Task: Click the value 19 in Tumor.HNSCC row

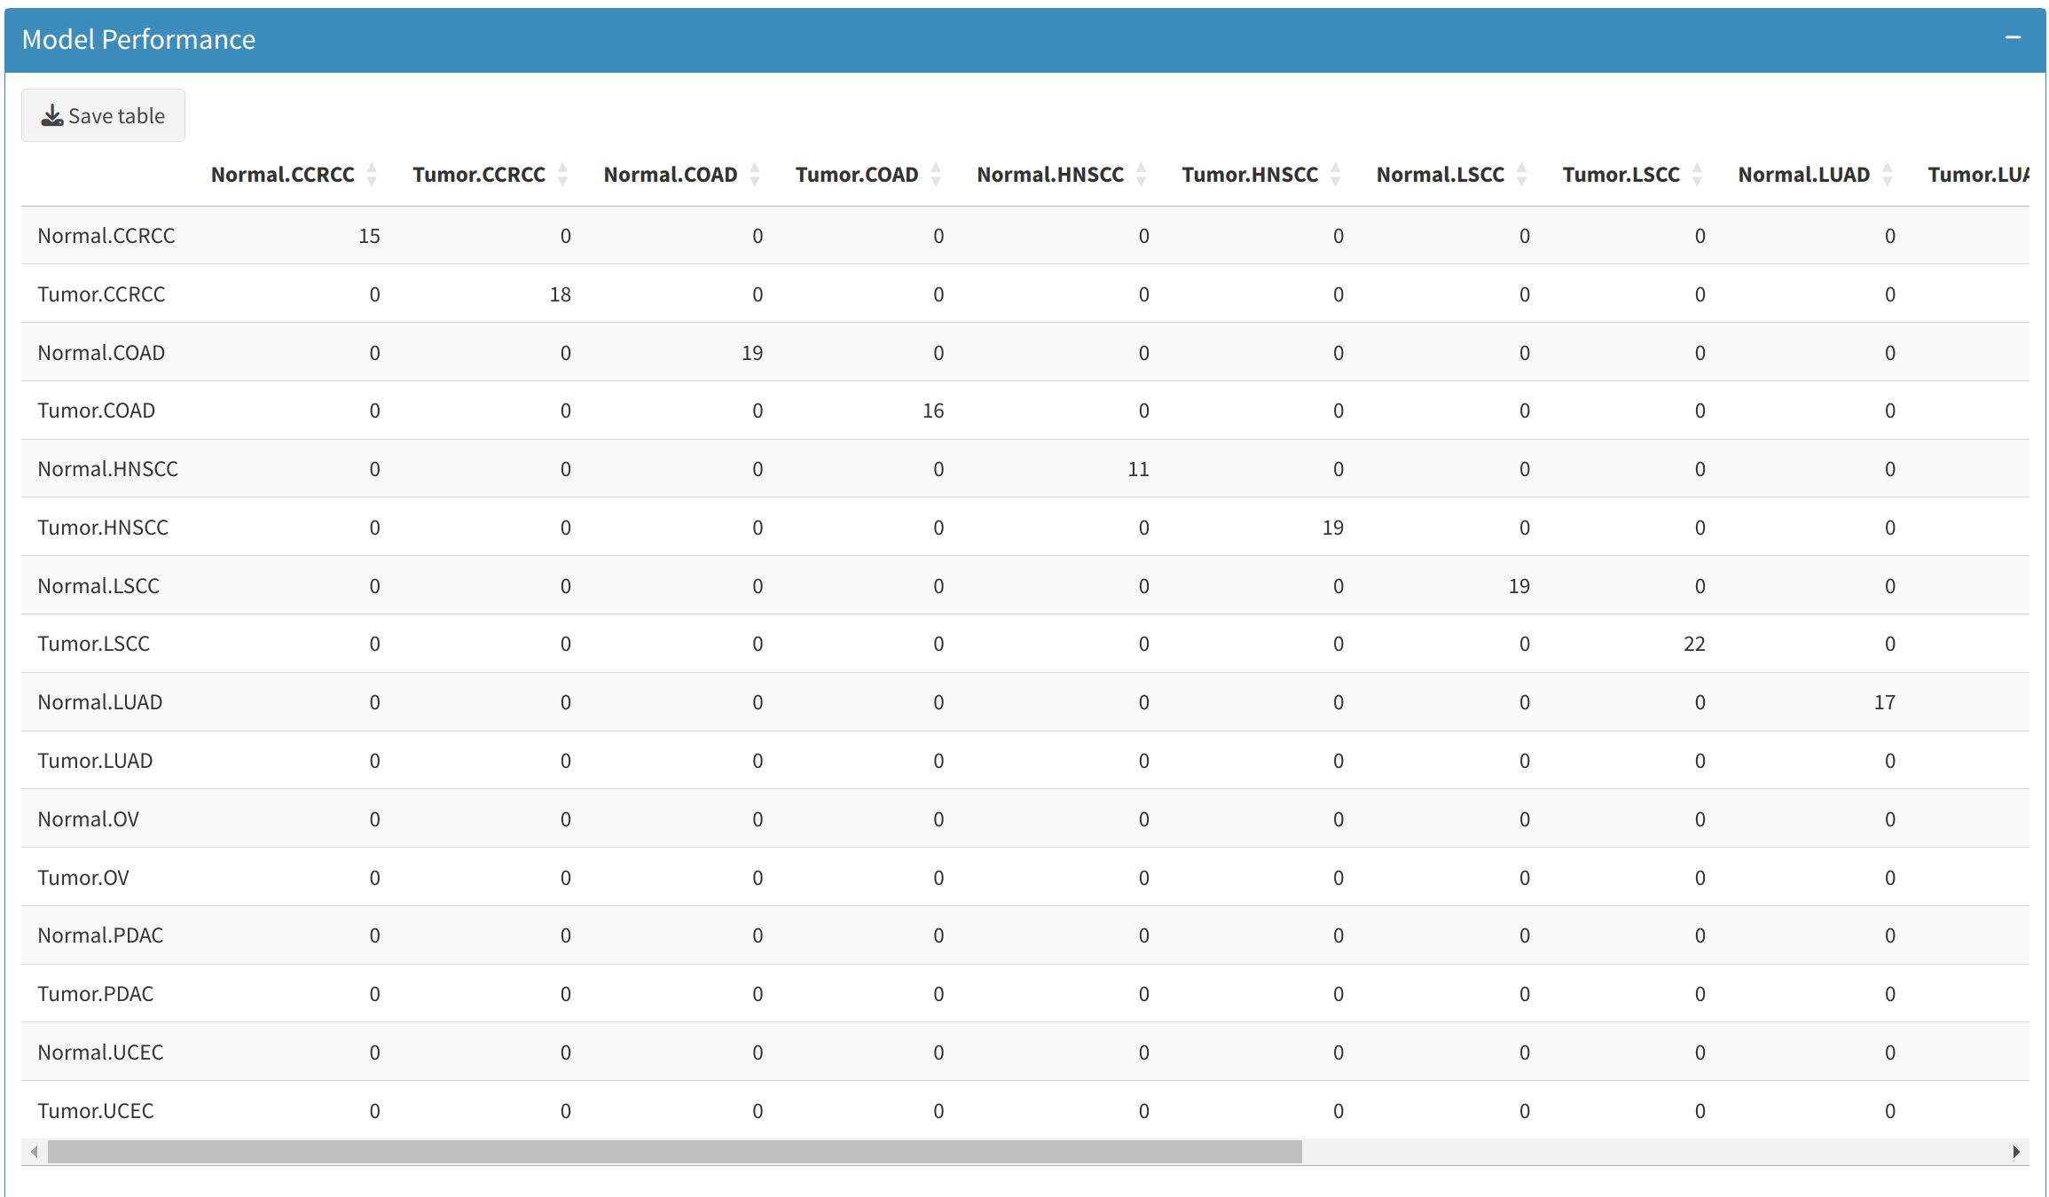Action: point(1333,528)
